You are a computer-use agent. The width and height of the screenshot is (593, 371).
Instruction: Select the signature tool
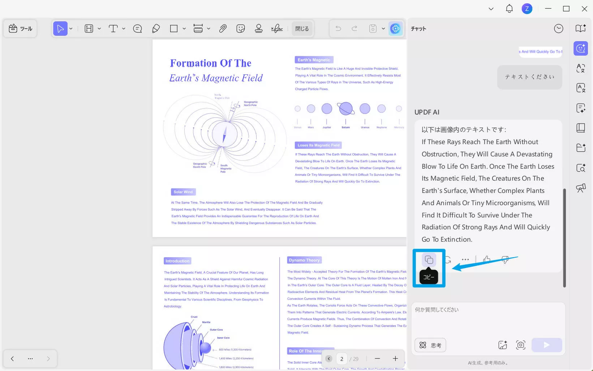click(x=277, y=29)
